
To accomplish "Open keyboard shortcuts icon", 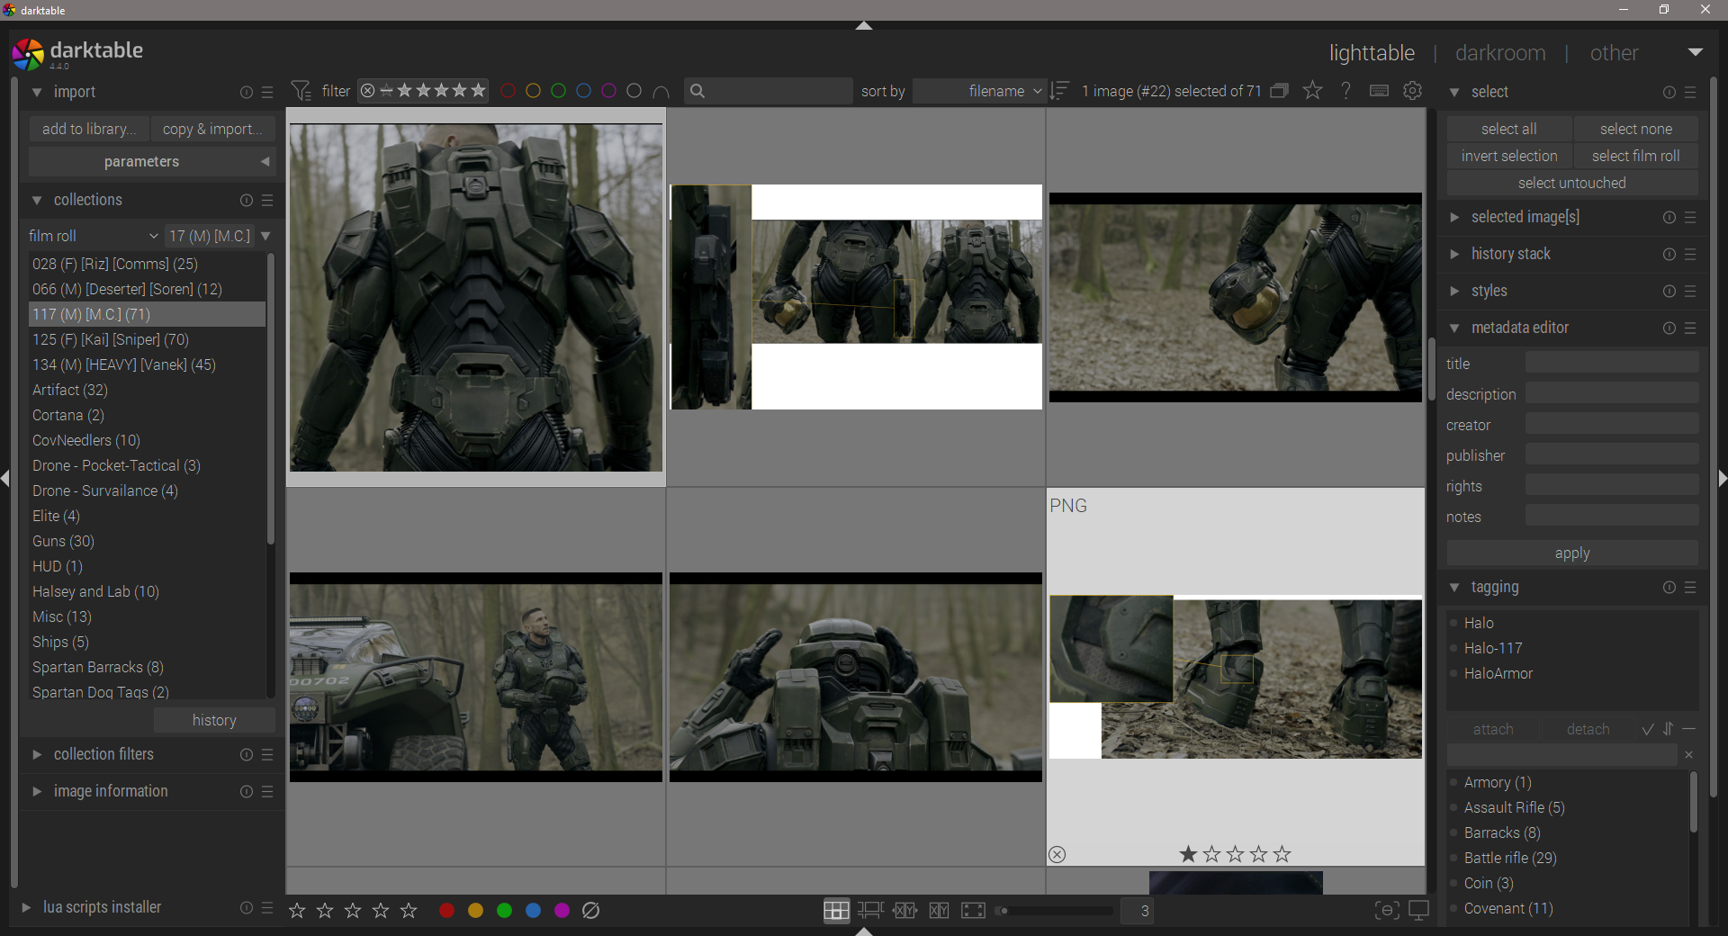I will click(x=1379, y=91).
